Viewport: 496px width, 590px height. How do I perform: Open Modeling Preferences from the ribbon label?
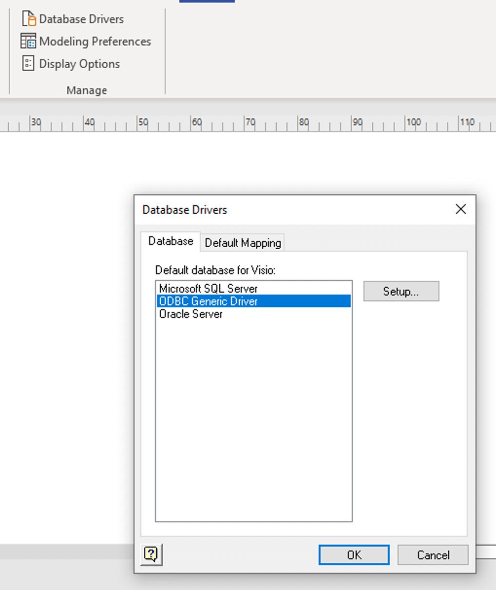[95, 41]
